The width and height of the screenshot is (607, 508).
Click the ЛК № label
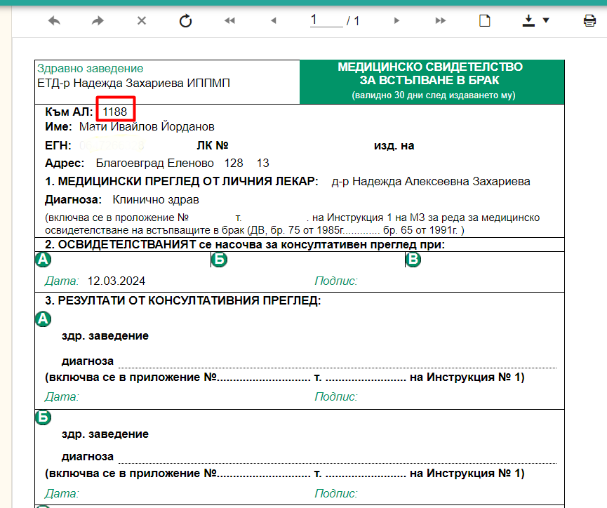pyautogui.click(x=213, y=145)
